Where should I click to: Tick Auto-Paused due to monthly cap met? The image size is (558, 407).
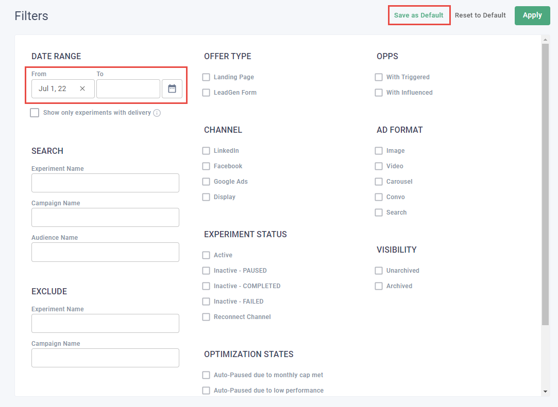206,375
